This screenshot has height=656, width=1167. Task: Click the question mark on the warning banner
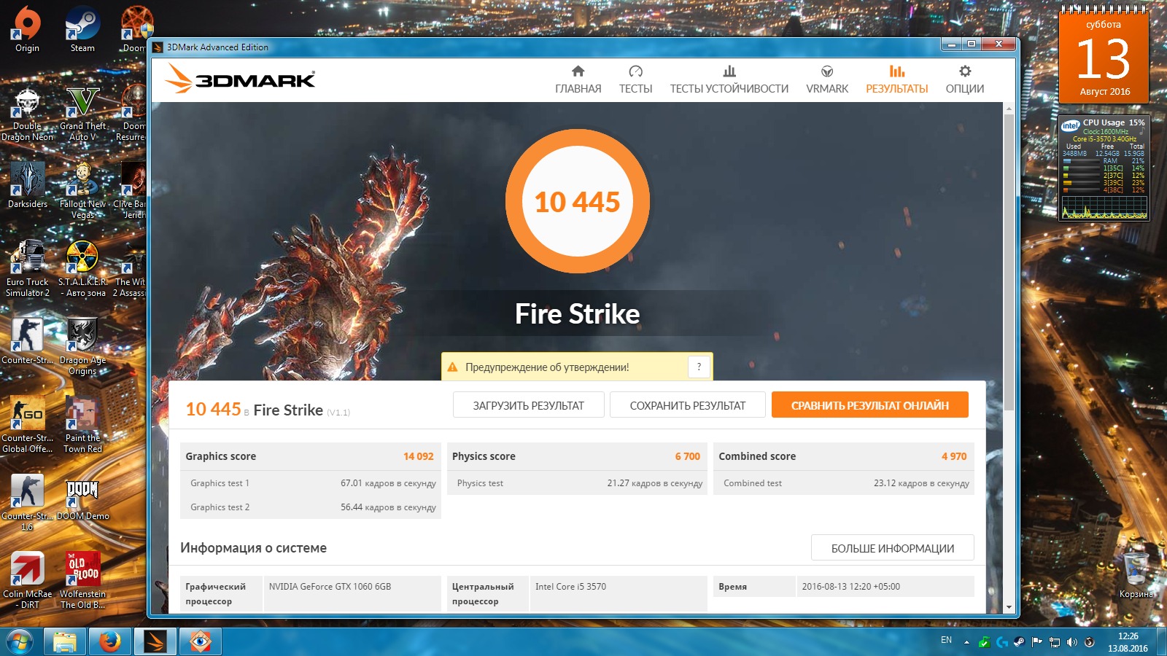[699, 367]
